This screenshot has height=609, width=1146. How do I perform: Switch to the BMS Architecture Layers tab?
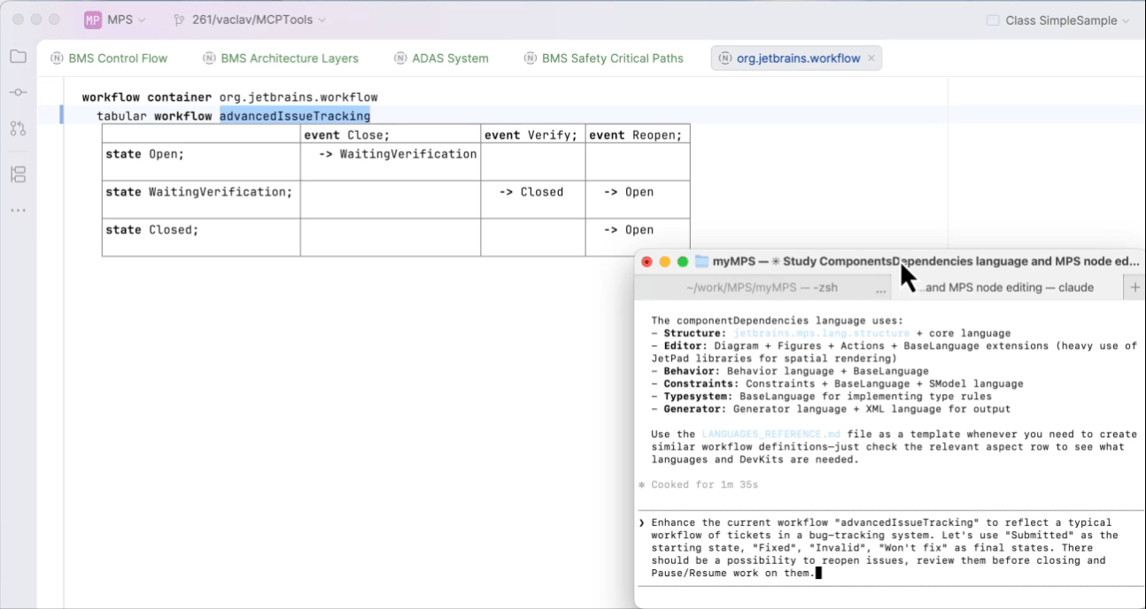(280, 58)
